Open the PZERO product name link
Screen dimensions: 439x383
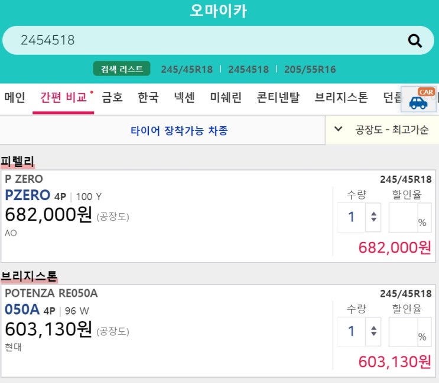(27, 195)
